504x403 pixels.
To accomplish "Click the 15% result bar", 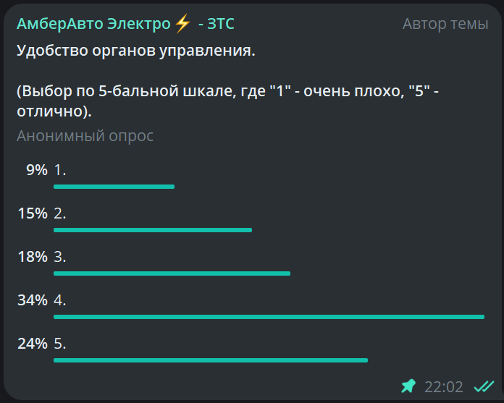I will pos(153,230).
